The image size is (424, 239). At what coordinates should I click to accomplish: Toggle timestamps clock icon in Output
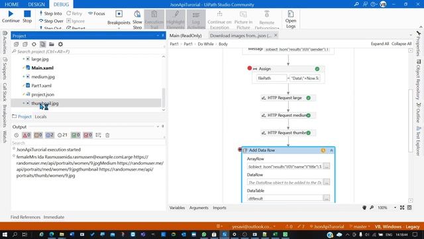pos(16,135)
